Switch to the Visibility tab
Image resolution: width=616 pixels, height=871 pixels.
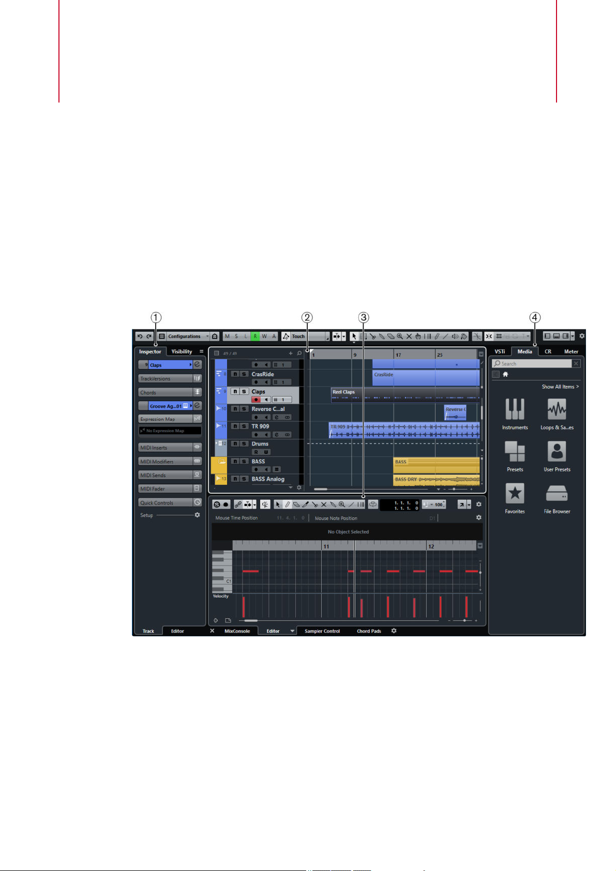(x=182, y=352)
